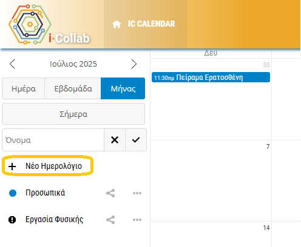Click day number 30 in the calendar

(x=266, y=65)
